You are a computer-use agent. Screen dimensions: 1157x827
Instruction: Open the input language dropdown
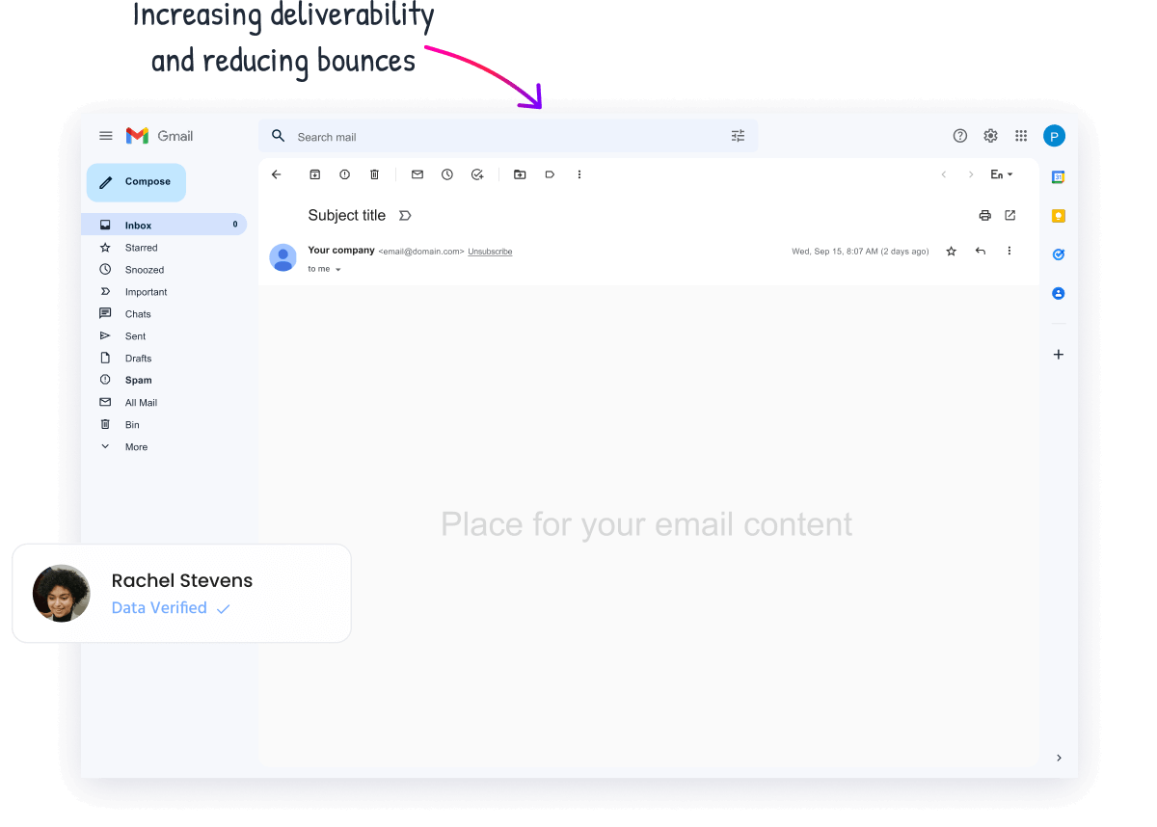1001,174
